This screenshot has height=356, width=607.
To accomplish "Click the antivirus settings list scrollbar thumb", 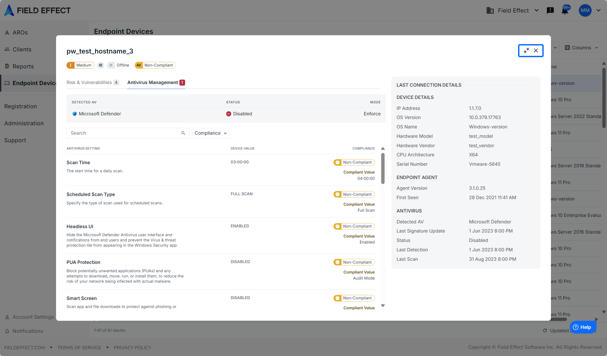I will tap(383, 168).
